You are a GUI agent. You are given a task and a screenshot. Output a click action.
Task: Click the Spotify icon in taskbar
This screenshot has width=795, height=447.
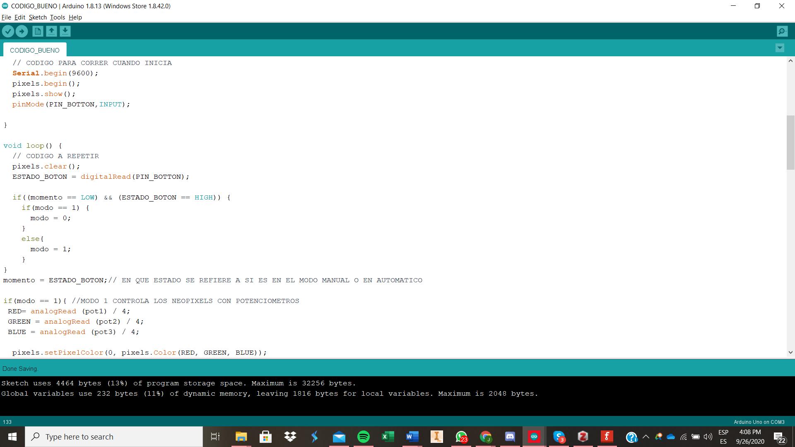(363, 436)
